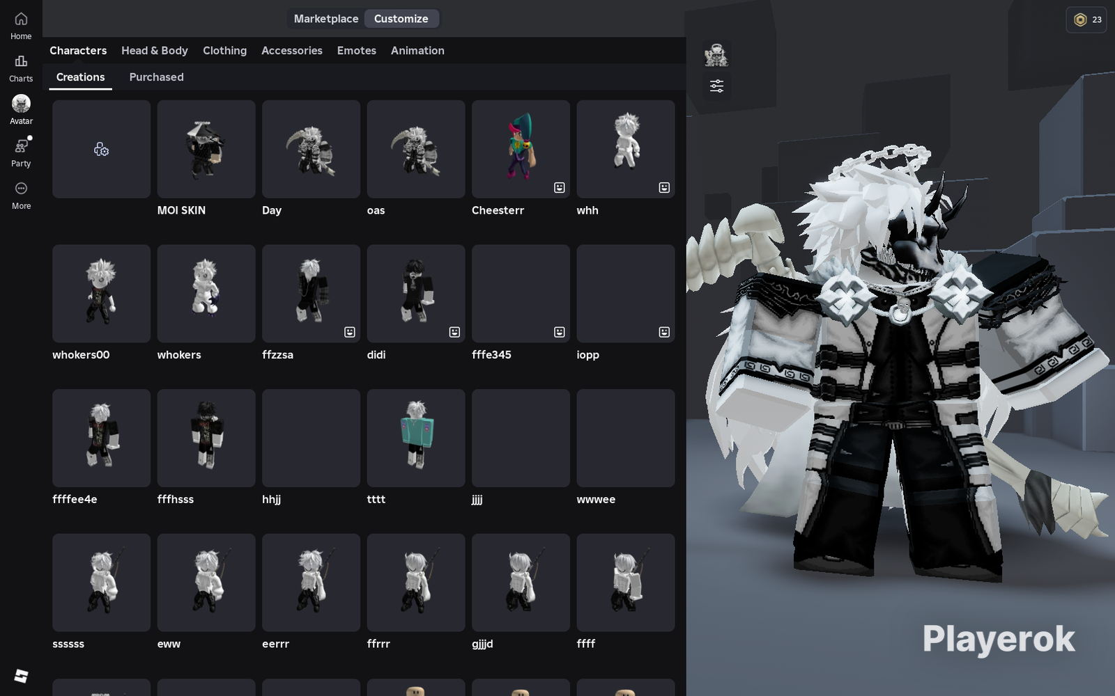Click the 3D avatar preview model
Screen dimensions: 1115x696
coord(899,362)
